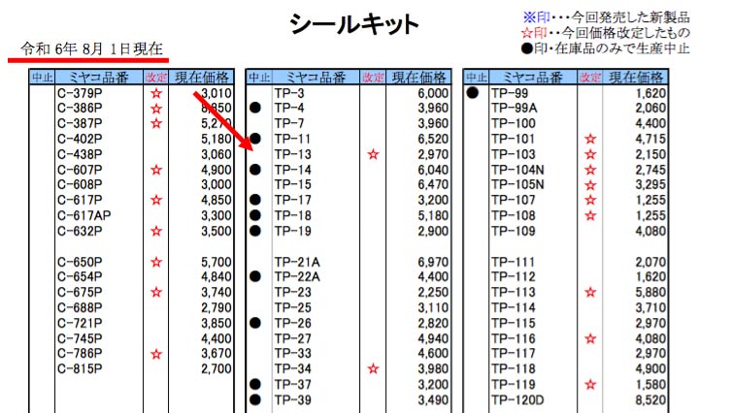Select the black dot in the TP-22A row
The height and width of the screenshot is (413, 732).
click(255, 277)
